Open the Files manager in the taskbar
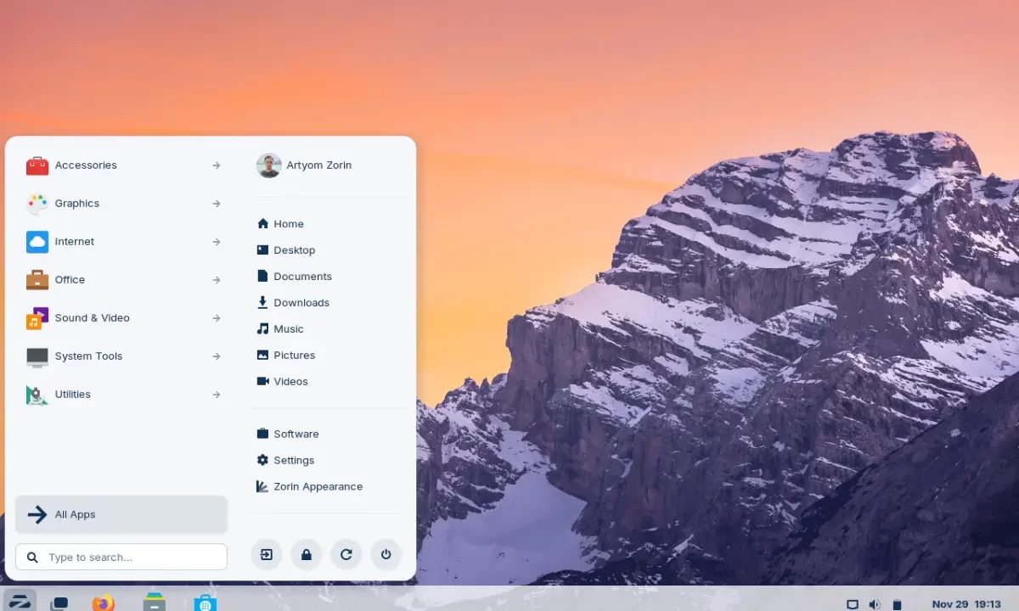Screen dimensions: 1019x611 155,603
